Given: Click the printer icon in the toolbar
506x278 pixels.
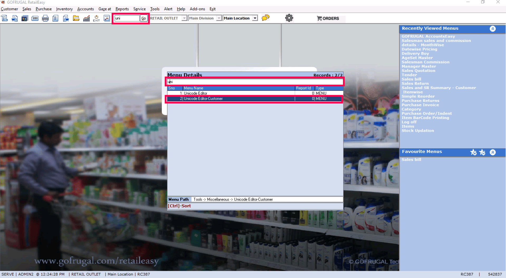Looking at the screenshot, I should (45, 18).
